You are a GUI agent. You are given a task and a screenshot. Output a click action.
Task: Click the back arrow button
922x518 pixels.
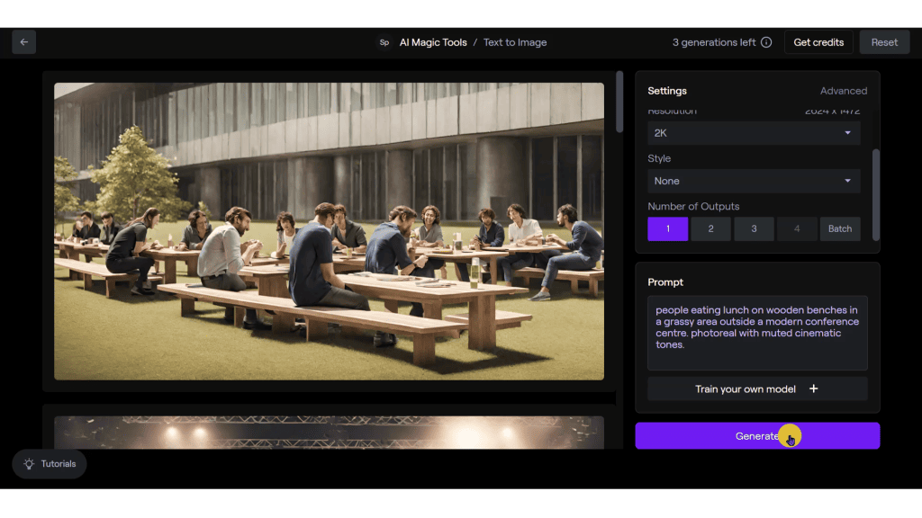pyautogui.click(x=24, y=42)
